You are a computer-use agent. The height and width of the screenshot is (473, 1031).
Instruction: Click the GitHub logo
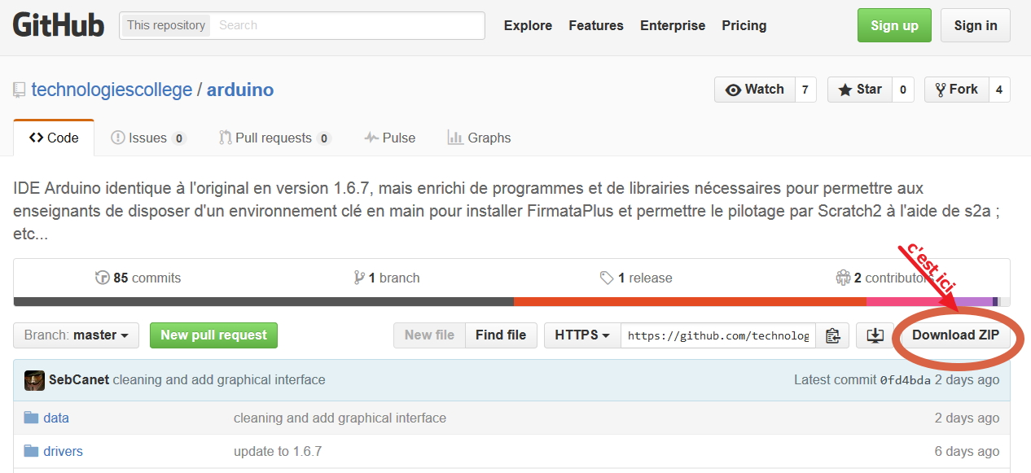[59, 25]
